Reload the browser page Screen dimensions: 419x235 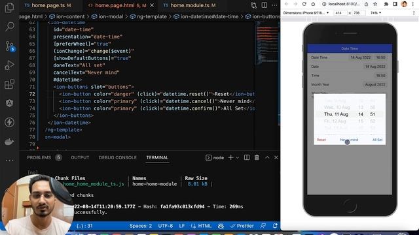(304, 4)
